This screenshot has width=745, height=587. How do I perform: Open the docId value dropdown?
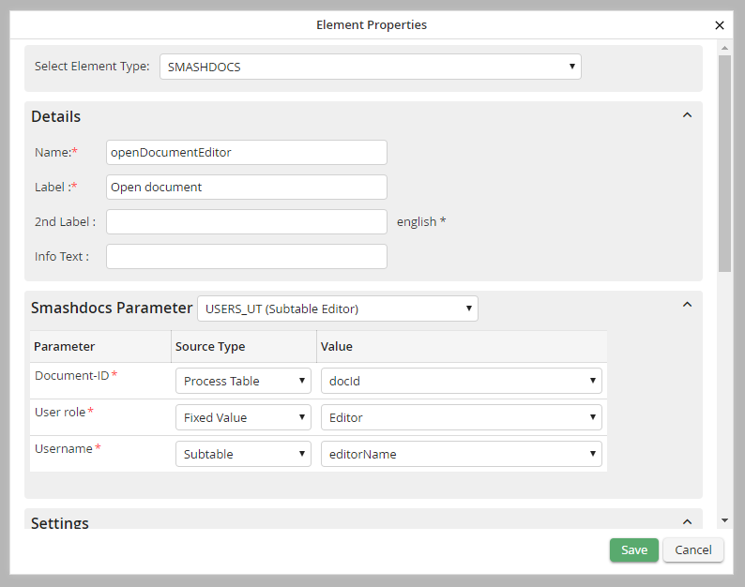point(462,381)
